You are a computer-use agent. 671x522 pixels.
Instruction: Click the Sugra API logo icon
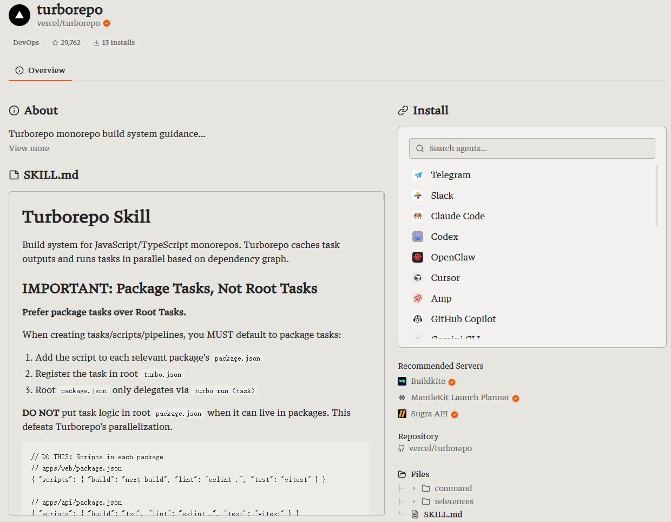pos(402,414)
